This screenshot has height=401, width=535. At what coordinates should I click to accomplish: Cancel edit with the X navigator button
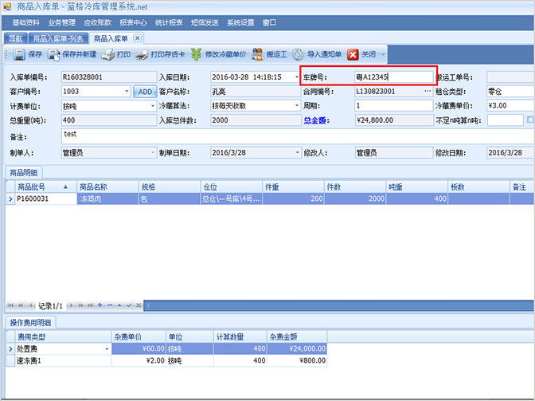coord(139,305)
